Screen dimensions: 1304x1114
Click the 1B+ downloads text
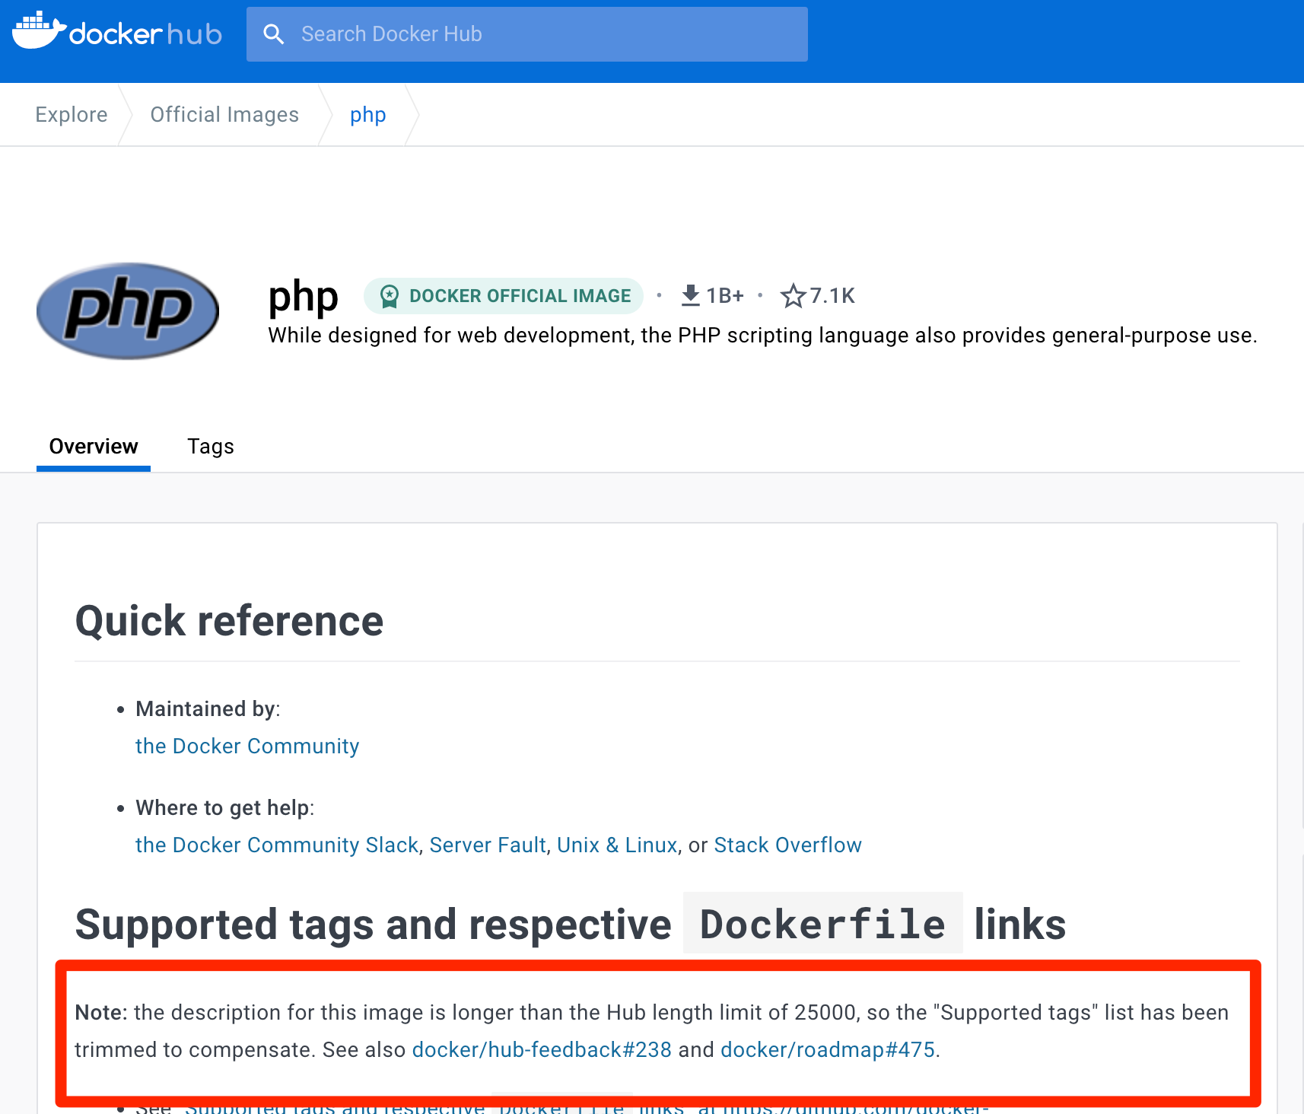click(724, 295)
